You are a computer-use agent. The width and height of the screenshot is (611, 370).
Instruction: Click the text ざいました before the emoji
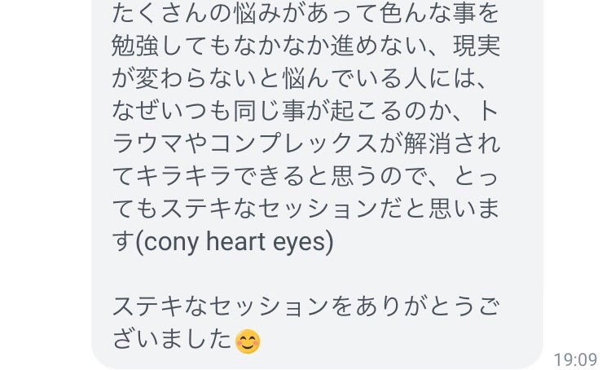tap(171, 340)
